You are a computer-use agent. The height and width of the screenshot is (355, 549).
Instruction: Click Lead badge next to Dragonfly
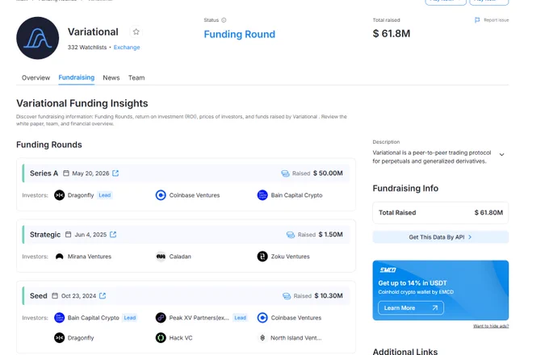point(105,195)
